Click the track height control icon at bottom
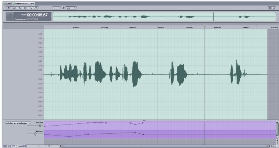The width and height of the screenshot is (279, 148). pyautogui.click(x=22, y=146)
